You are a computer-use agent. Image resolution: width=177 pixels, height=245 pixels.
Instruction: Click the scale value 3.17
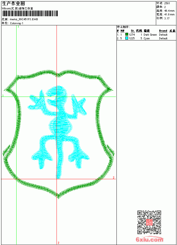(167, 18)
